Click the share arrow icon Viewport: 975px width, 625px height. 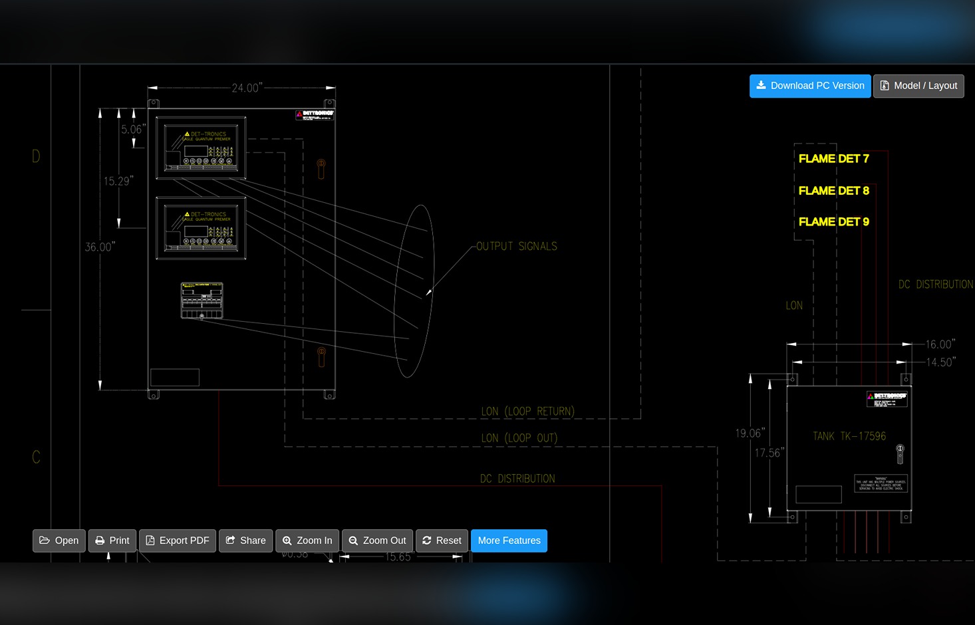[230, 541]
